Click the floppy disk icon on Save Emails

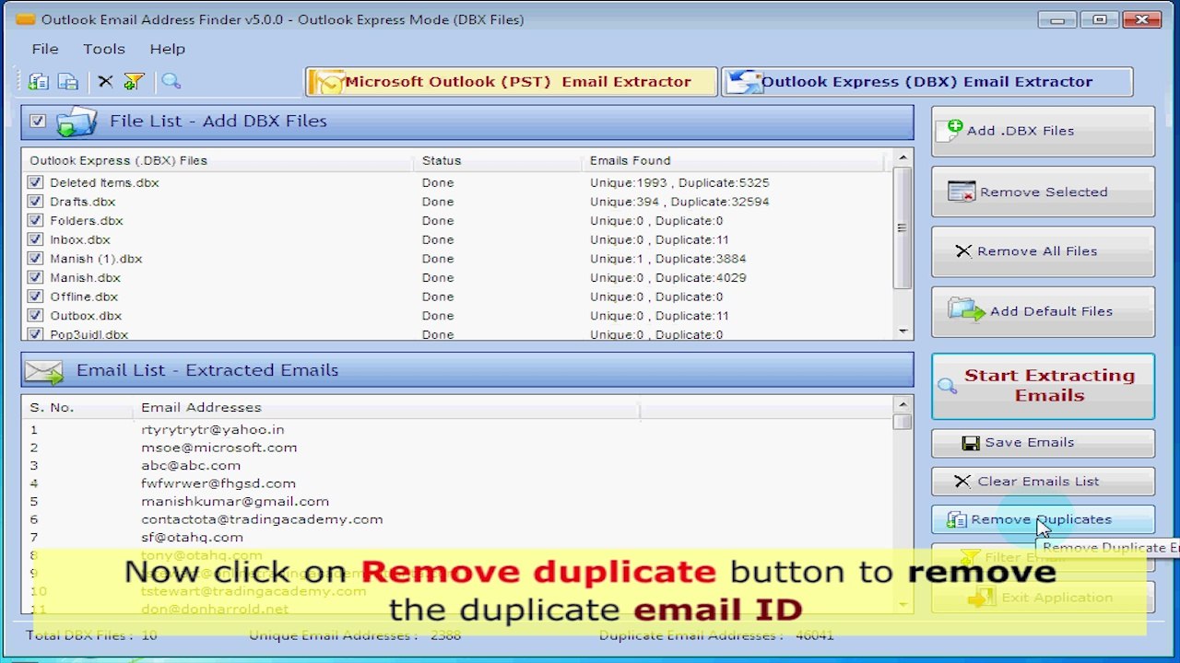coord(971,443)
